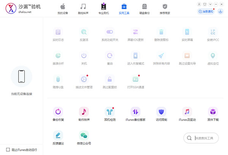
Task: Click the magnifier icon in the search box
Action: tap(189, 138)
